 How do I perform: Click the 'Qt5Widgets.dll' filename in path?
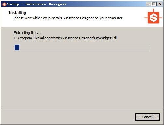[105, 38]
